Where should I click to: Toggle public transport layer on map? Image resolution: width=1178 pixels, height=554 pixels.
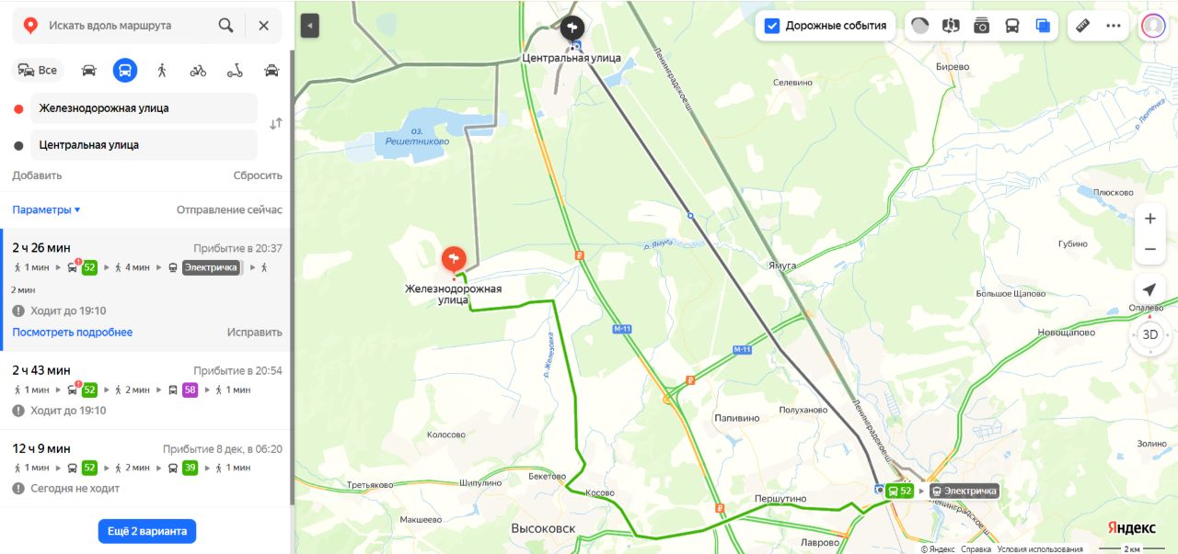[x=1012, y=26]
